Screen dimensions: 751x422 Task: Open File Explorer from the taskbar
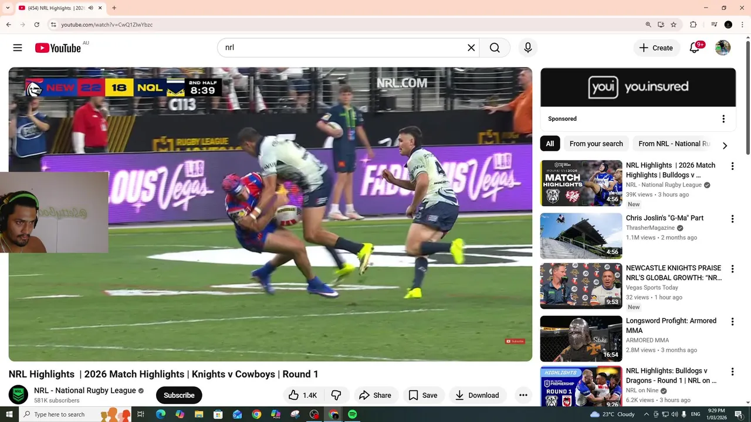tap(199, 414)
